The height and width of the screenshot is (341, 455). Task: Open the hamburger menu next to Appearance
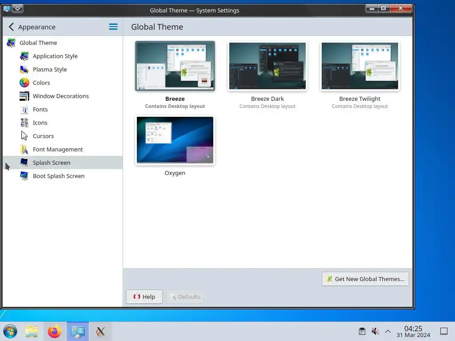tap(113, 27)
